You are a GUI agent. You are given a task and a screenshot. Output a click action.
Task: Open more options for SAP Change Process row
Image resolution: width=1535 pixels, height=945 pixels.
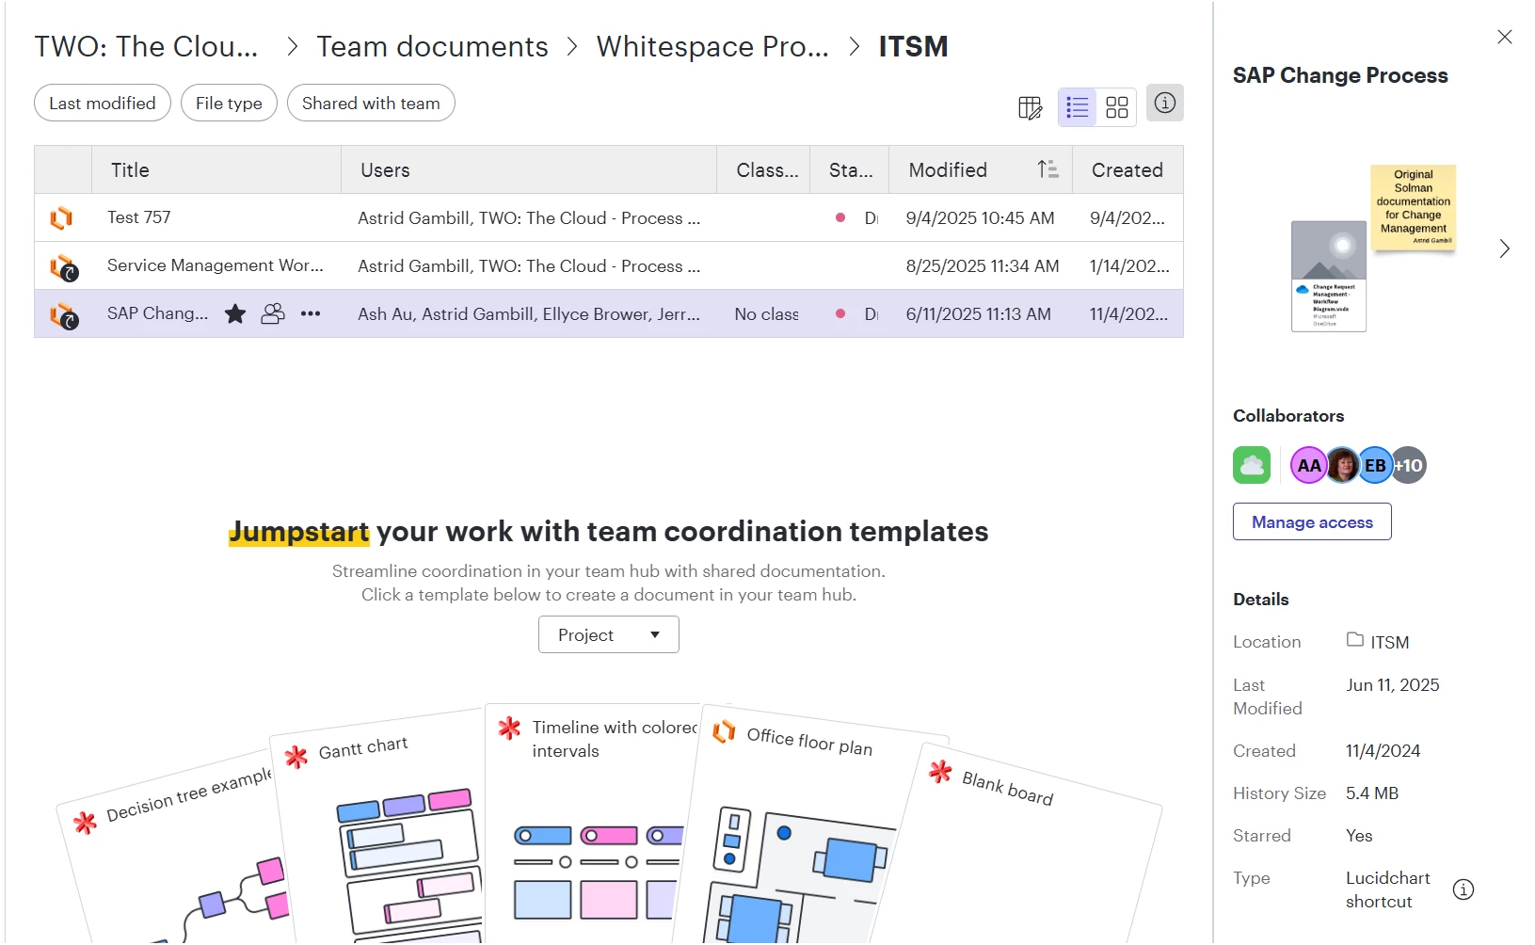pos(311,313)
